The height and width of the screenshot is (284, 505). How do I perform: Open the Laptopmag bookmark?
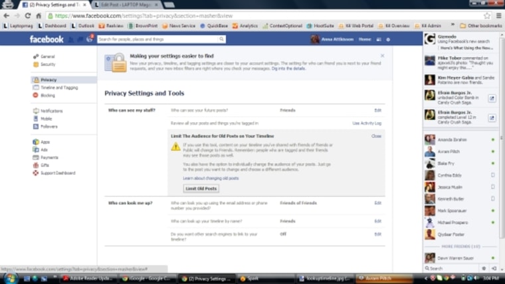[18, 26]
